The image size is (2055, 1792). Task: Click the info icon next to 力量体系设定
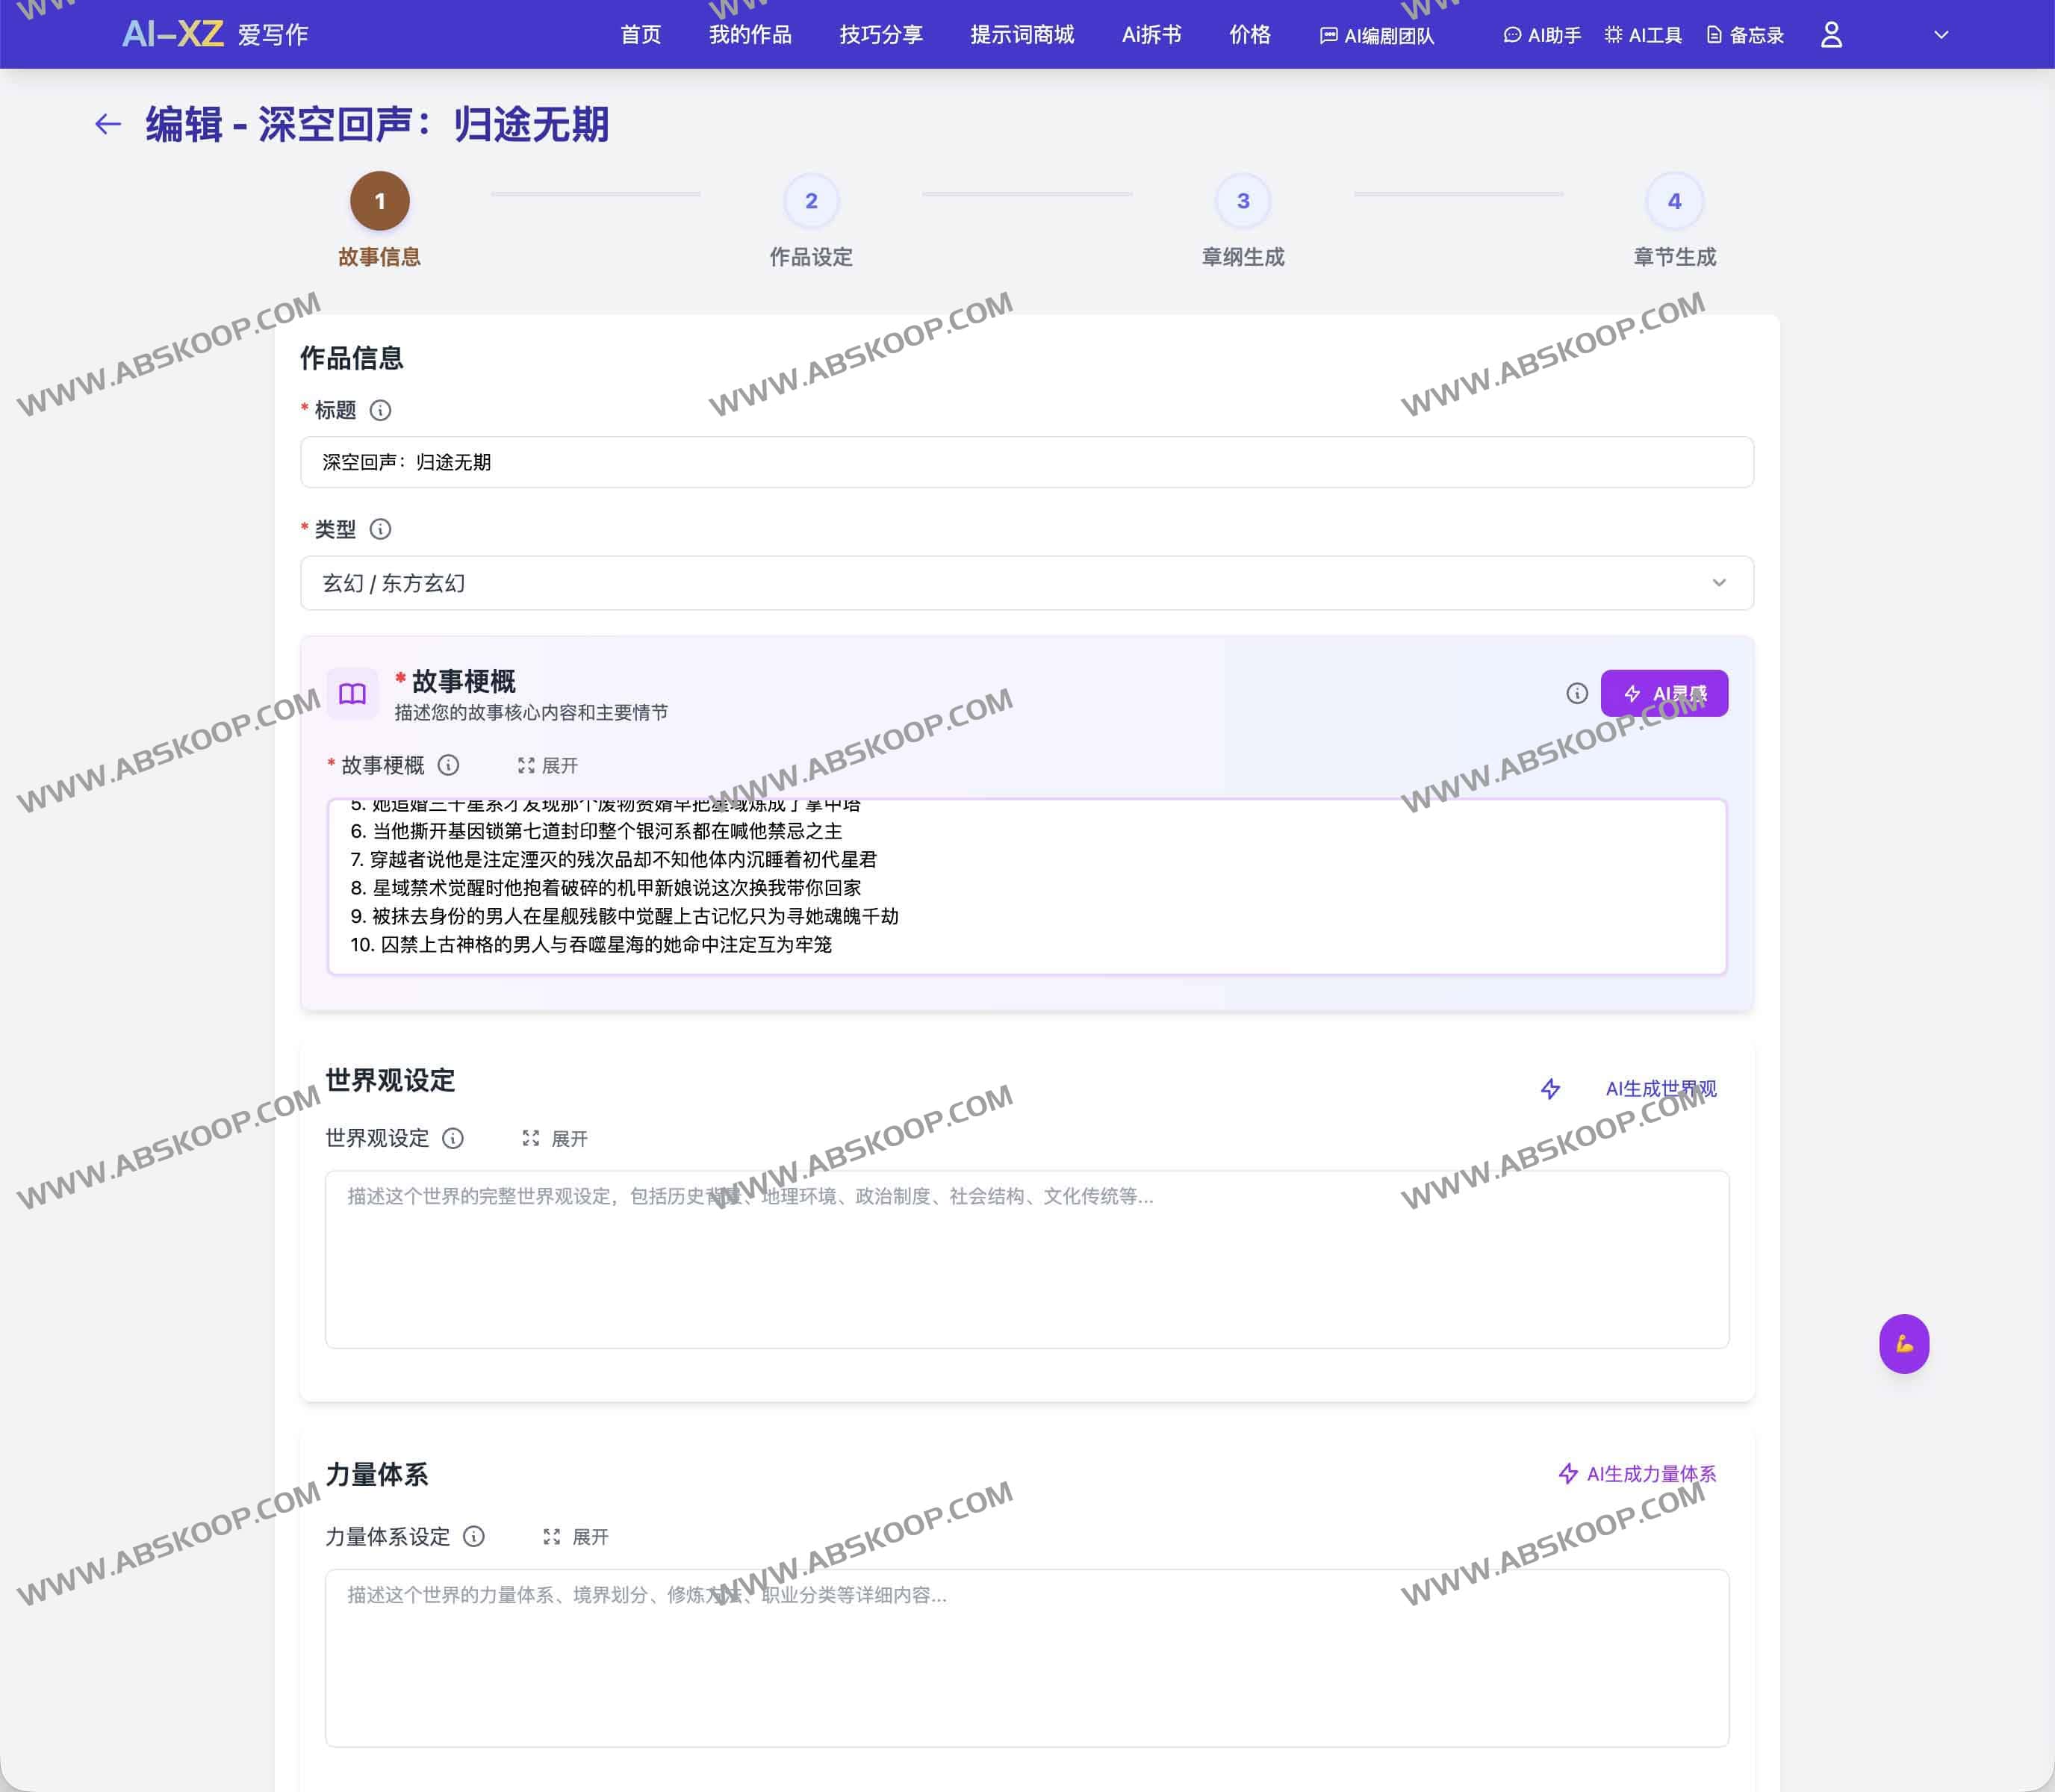(x=474, y=1536)
